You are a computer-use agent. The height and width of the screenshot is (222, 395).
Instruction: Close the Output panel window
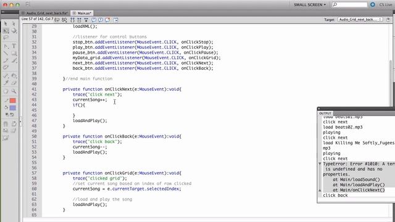coord(319,109)
